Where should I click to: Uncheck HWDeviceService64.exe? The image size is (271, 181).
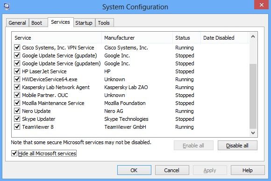[17, 79]
